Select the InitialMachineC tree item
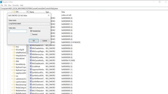Image resolution: width=168 pixels, height=94 pixels. [21, 52]
